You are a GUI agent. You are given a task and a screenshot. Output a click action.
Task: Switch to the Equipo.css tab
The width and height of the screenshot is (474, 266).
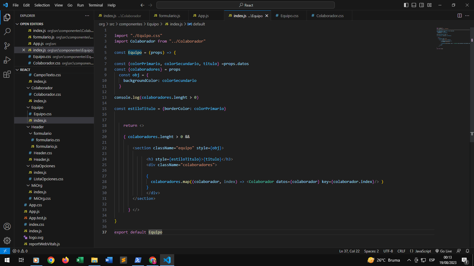(x=289, y=16)
